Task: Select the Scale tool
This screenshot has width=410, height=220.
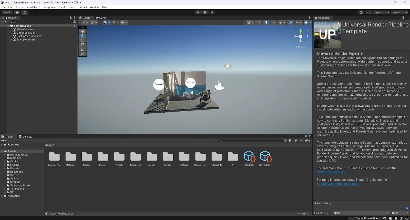Action: [83, 45]
